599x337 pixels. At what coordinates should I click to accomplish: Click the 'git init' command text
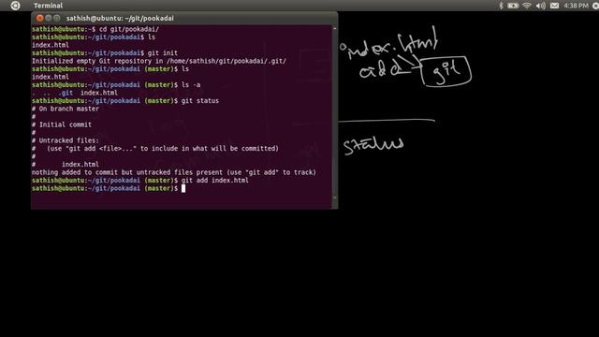(x=162, y=53)
